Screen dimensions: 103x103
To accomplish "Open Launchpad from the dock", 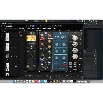I will (18, 81).
